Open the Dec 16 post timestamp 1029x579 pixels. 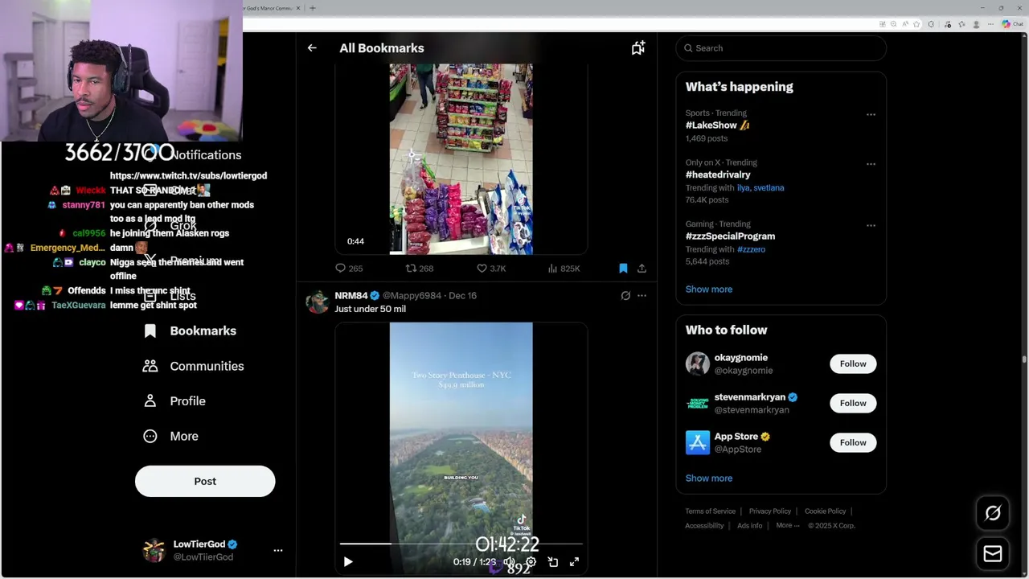coord(462,296)
